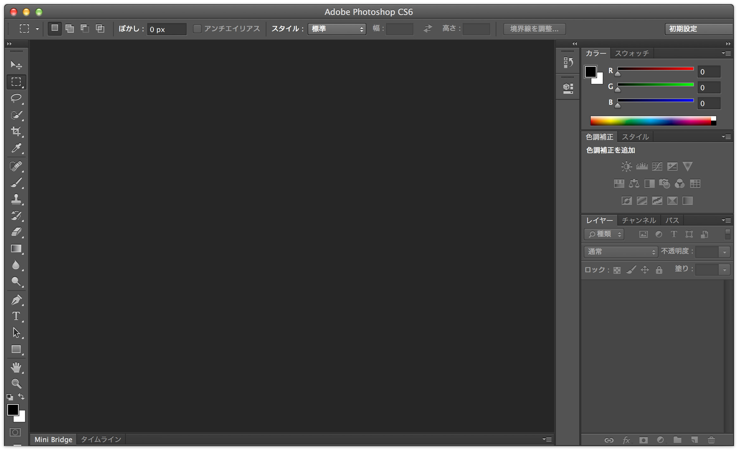Select the Quick Selection tool

point(16,115)
